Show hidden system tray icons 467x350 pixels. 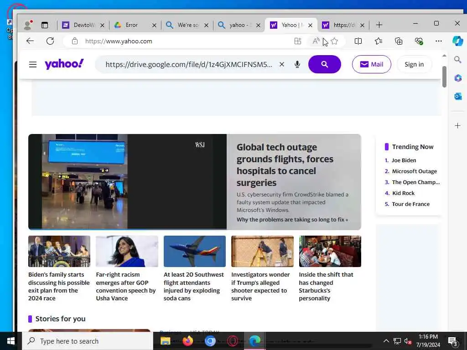coord(386,341)
